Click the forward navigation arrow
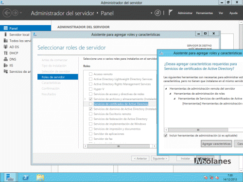Image resolution: width=243 pixels, height=182 pixels. 15,13
